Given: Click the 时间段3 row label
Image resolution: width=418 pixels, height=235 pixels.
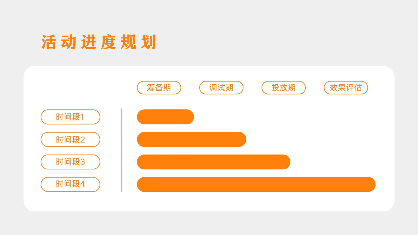Looking at the screenshot, I should [71, 162].
